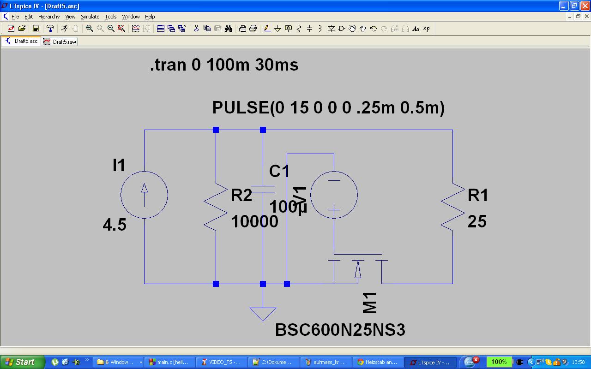The width and height of the screenshot is (591, 369).
Task: Click the R1 value 25
Action: tap(477, 222)
